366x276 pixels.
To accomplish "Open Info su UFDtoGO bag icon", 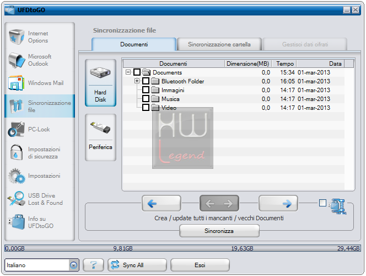I will point(17,222).
